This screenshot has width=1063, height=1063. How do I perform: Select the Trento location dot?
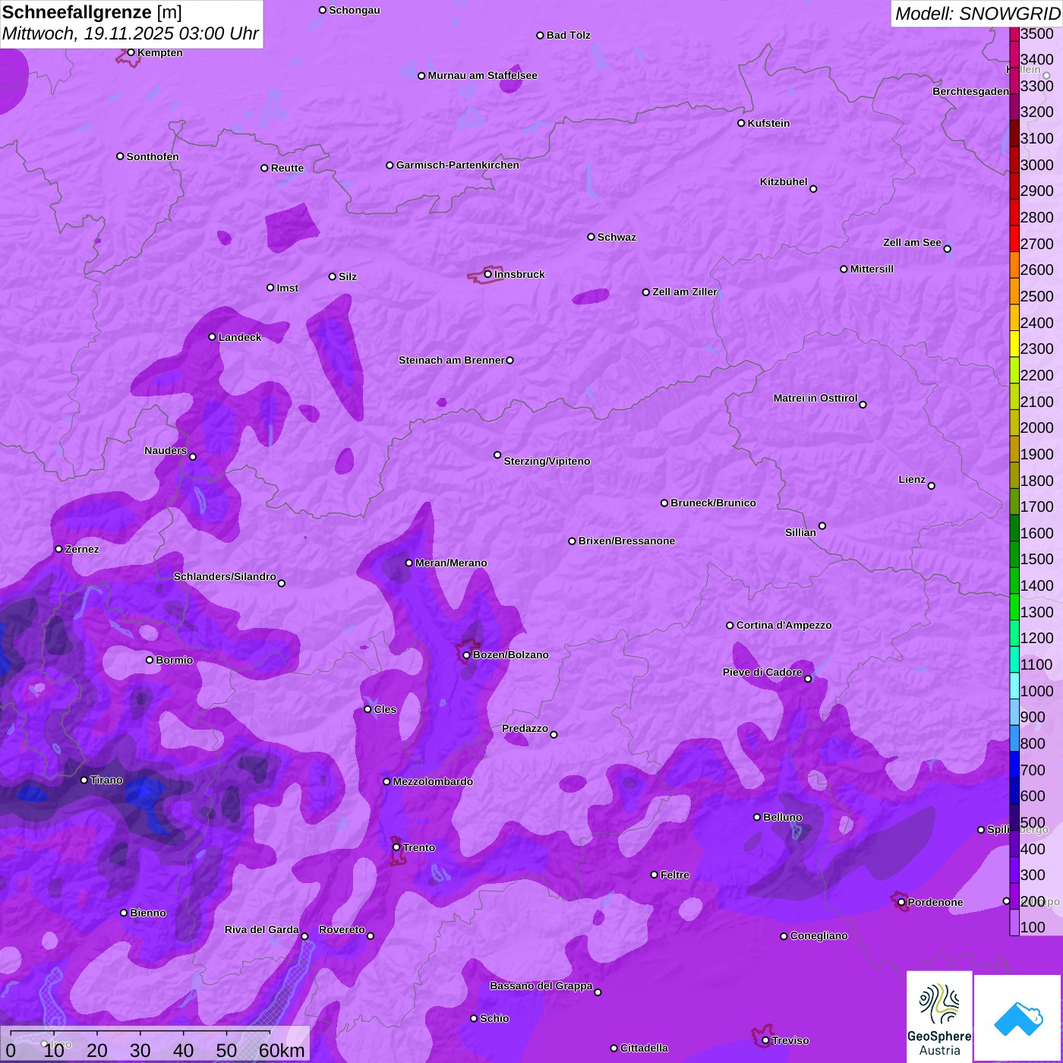[396, 847]
